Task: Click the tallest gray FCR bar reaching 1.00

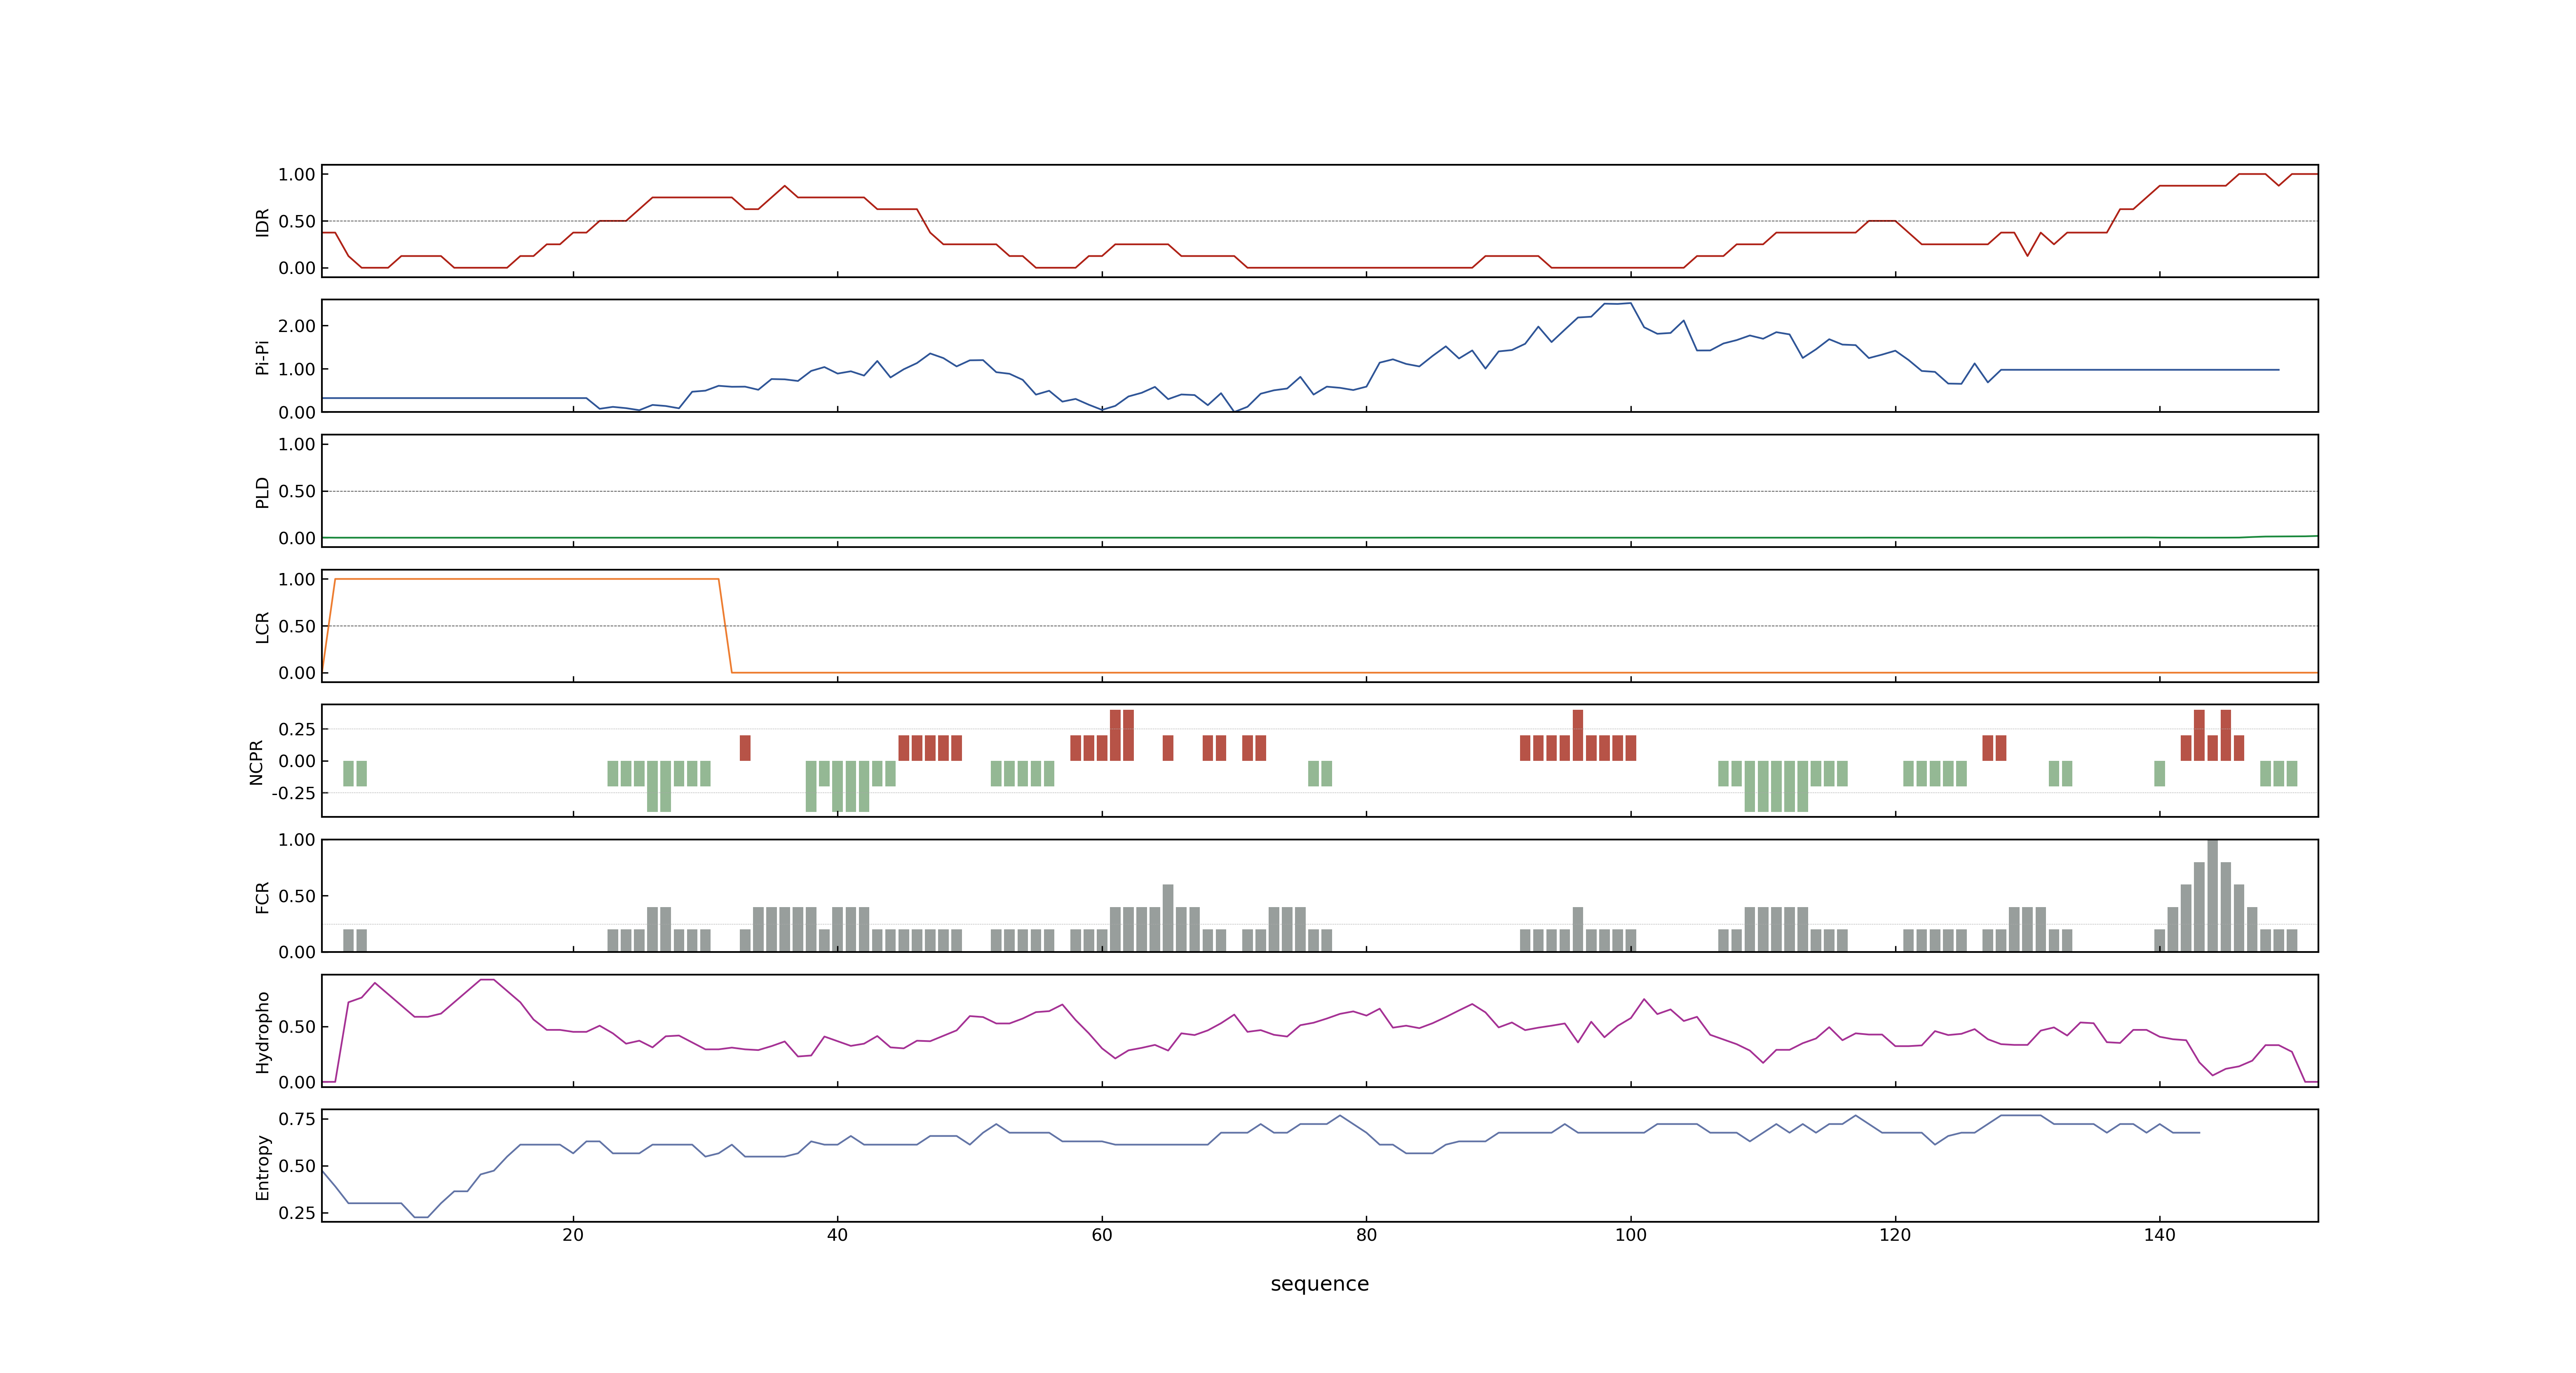Action: (x=2212, y=895)
